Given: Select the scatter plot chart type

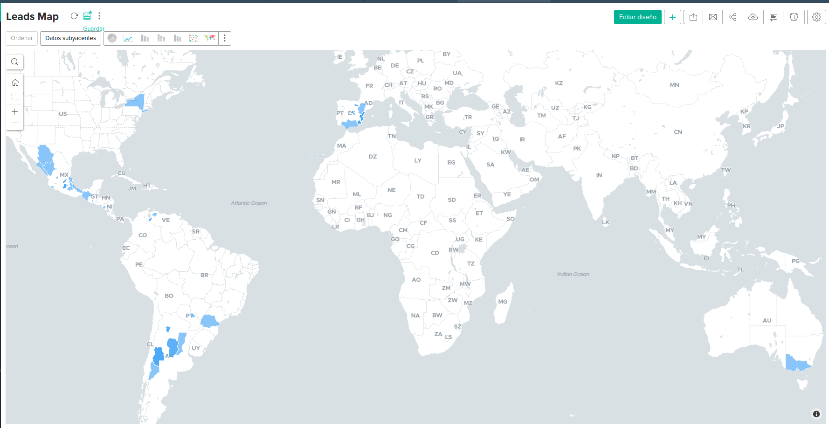Looking at the screenshot, I should click(x=194, y=38).
